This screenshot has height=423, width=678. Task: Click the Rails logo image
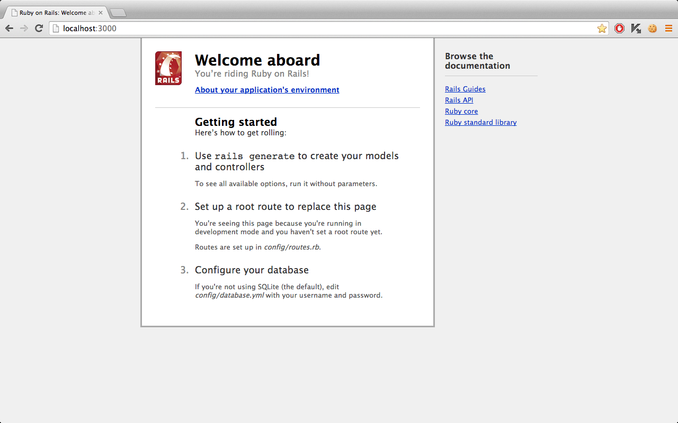(168, 68)
